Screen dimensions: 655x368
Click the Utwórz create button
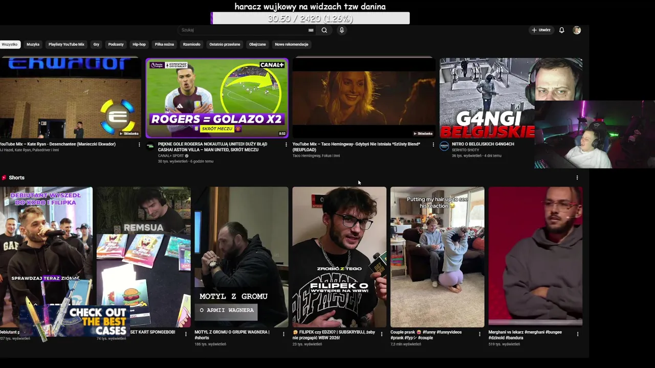tap(541, 30)
